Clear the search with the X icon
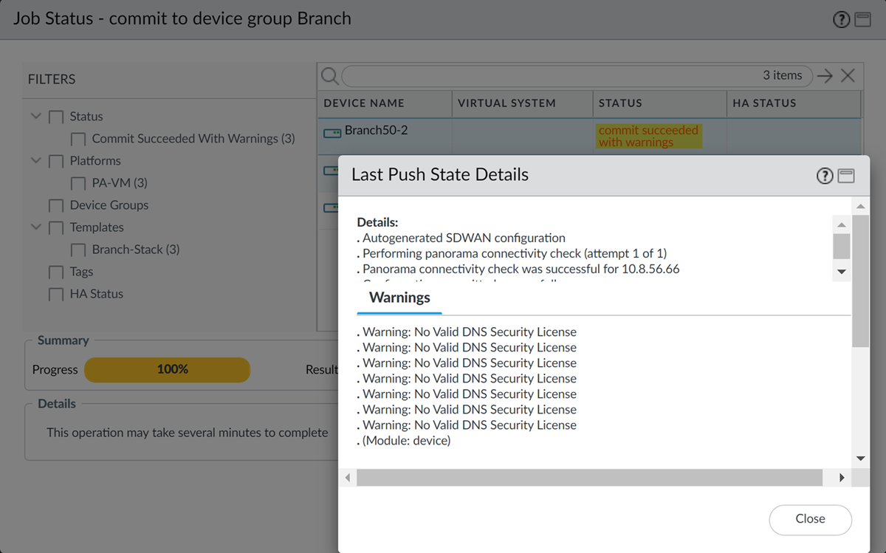This screenshot has height=553, width=886. [848, 75]
